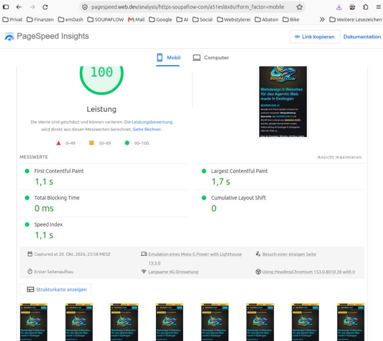Open the Abaton bookmark folder

tap(266, 19)
